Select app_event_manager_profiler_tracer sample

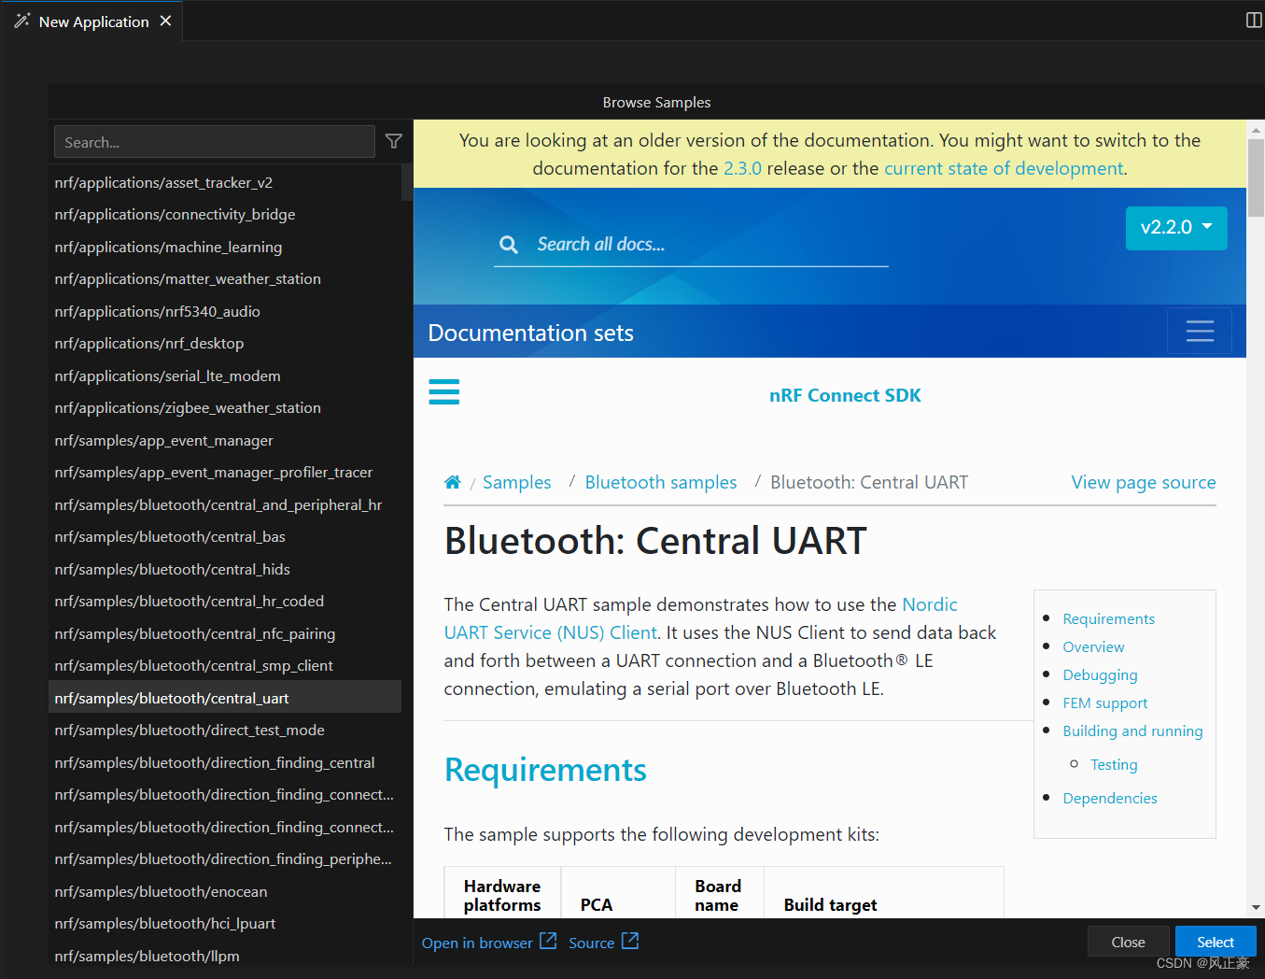click(225, 472)
